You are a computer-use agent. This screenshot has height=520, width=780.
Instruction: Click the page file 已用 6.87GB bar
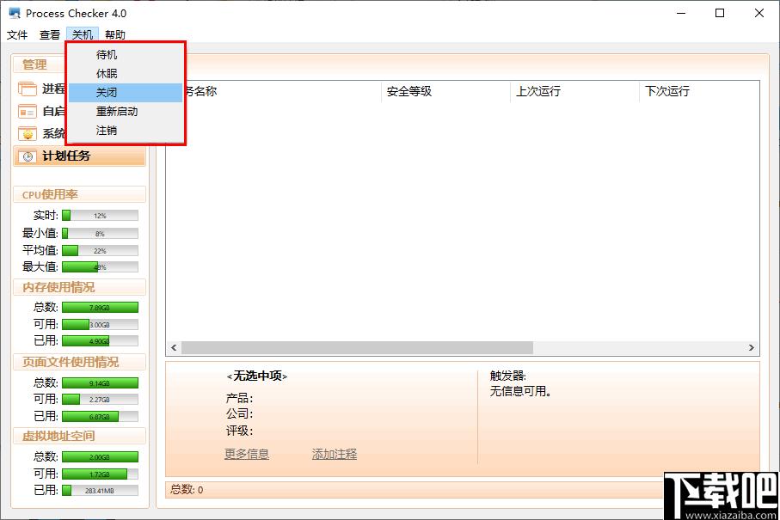[x=100, y=417]
